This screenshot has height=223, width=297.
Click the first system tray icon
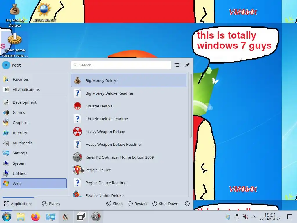pyautogui.click(x=228, y=217)
